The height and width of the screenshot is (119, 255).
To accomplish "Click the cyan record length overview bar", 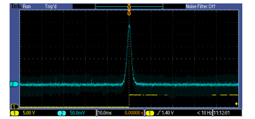I will pos(129,6).
